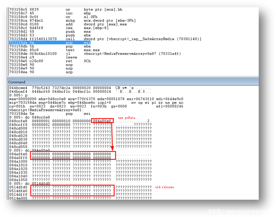The width and height of the screenshot is (276, 217).
Task: Click the '0:005> dc 048ccfe8' command
Action: (x=30, y=117)
